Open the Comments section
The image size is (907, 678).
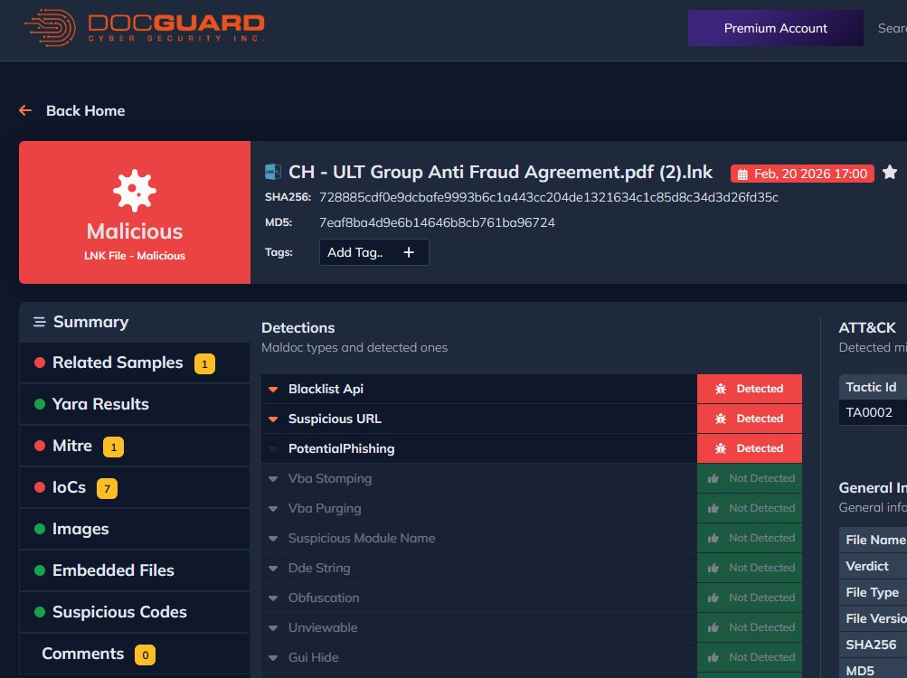point(134,654)
